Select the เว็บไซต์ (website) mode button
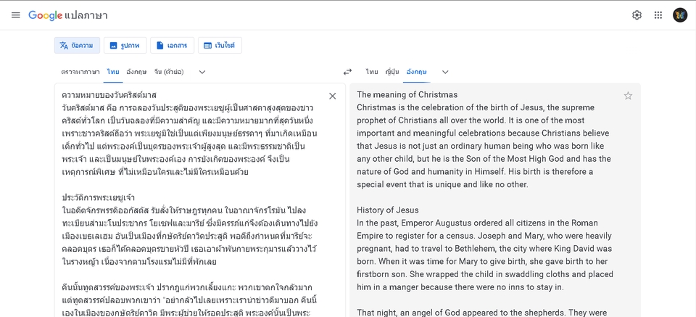 click(x=220, y=45)
